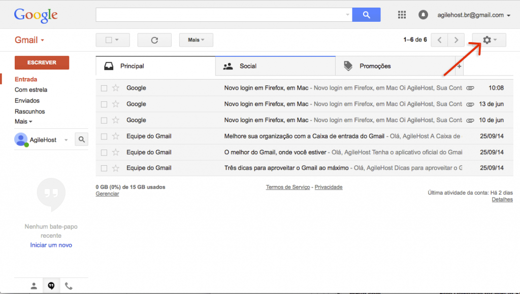
Task: Check the 'O melhor do Gmail' email box
Action: pyautogui.click(x=104, y=152)
